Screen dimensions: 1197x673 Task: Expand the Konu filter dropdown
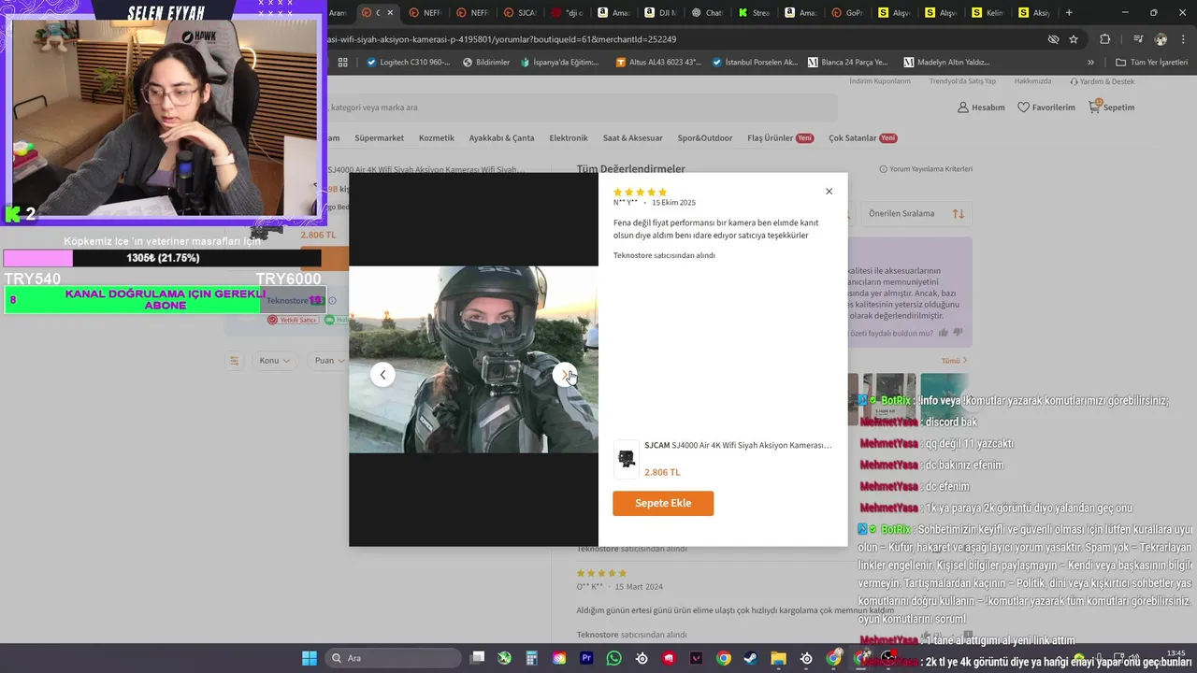tap(274, 361)
